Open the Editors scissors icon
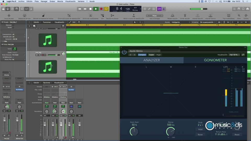251x141 pixels. coord(31,9)
